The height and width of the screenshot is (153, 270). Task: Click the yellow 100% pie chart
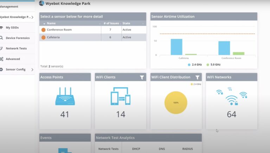click(x=176, y=102)
